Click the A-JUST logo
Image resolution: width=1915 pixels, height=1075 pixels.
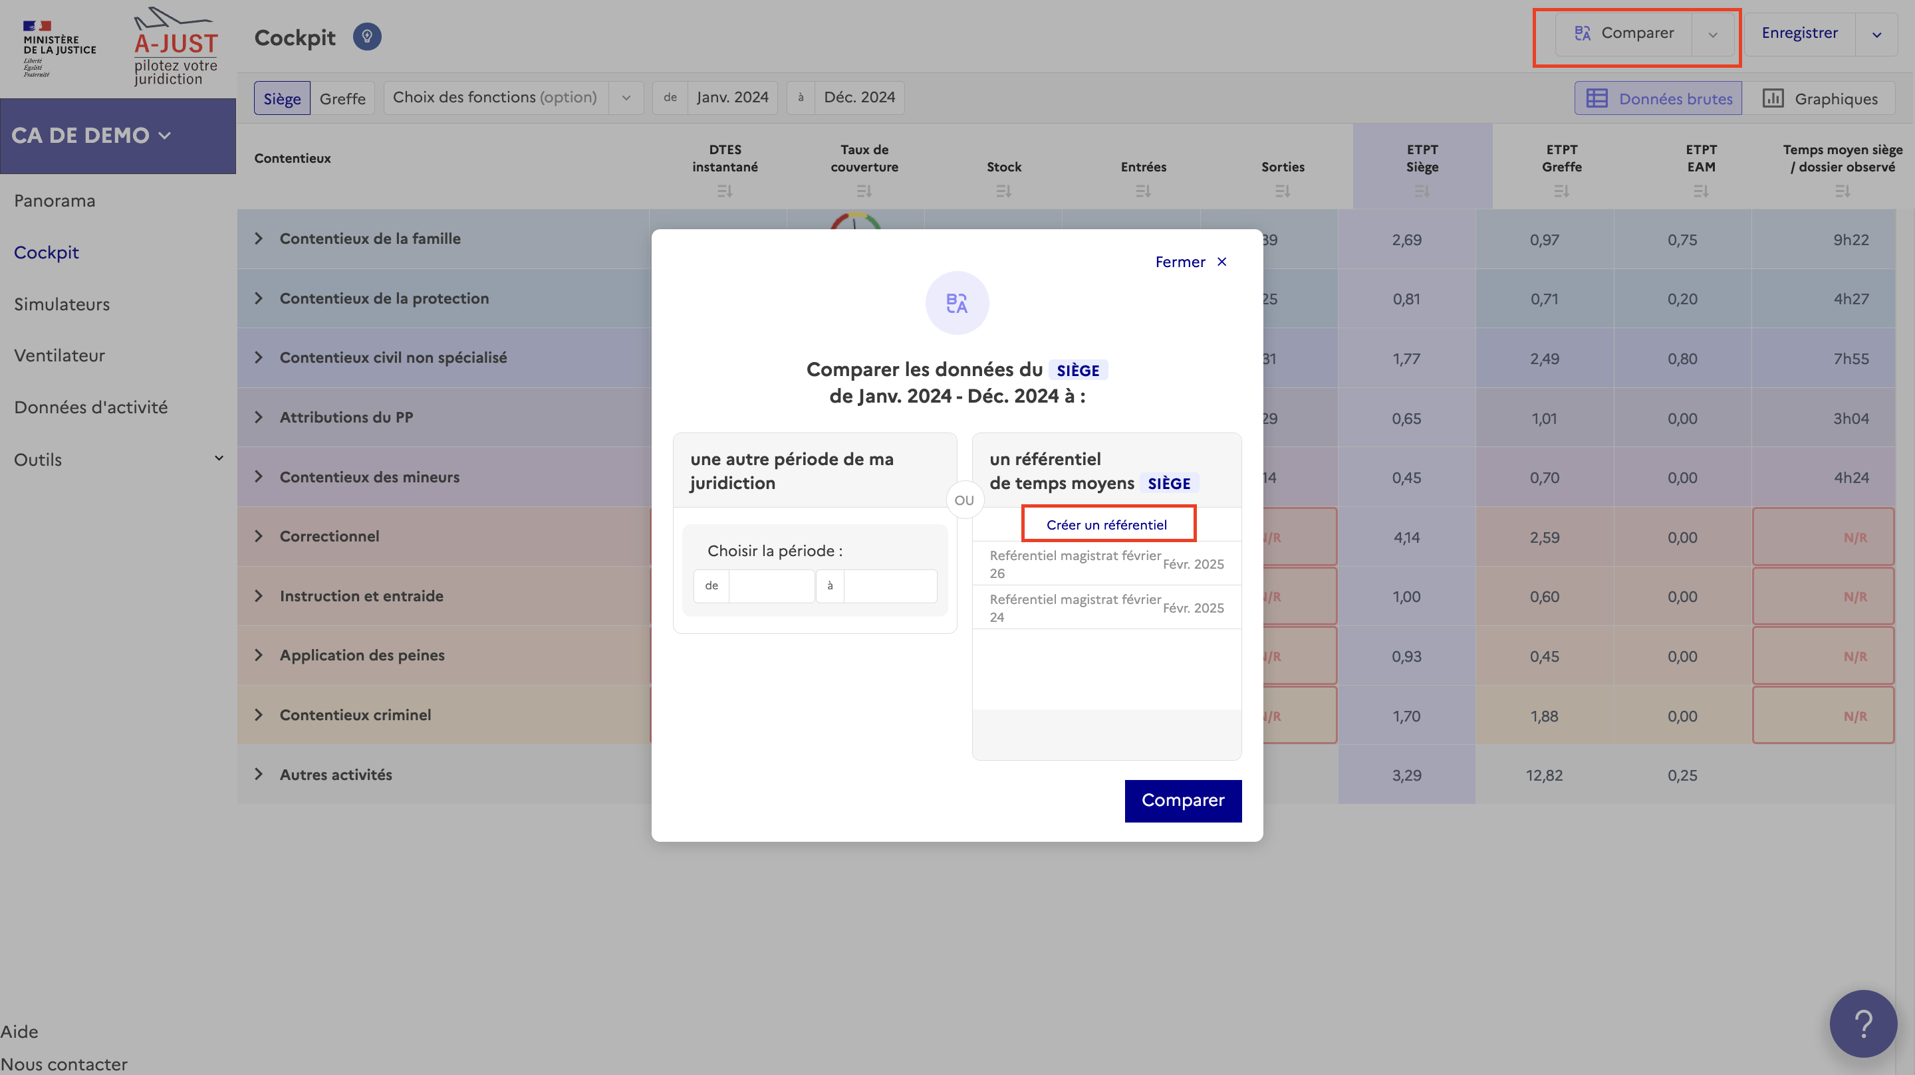(x=176, y=46)
